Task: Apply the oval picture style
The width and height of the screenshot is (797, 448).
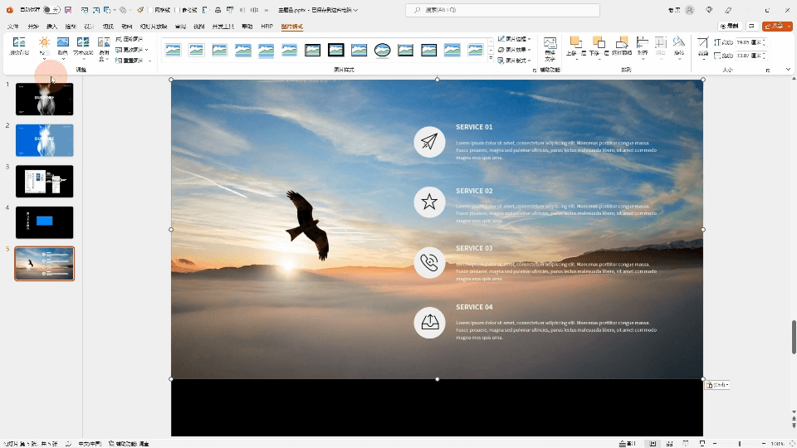Action: point(382,49)
